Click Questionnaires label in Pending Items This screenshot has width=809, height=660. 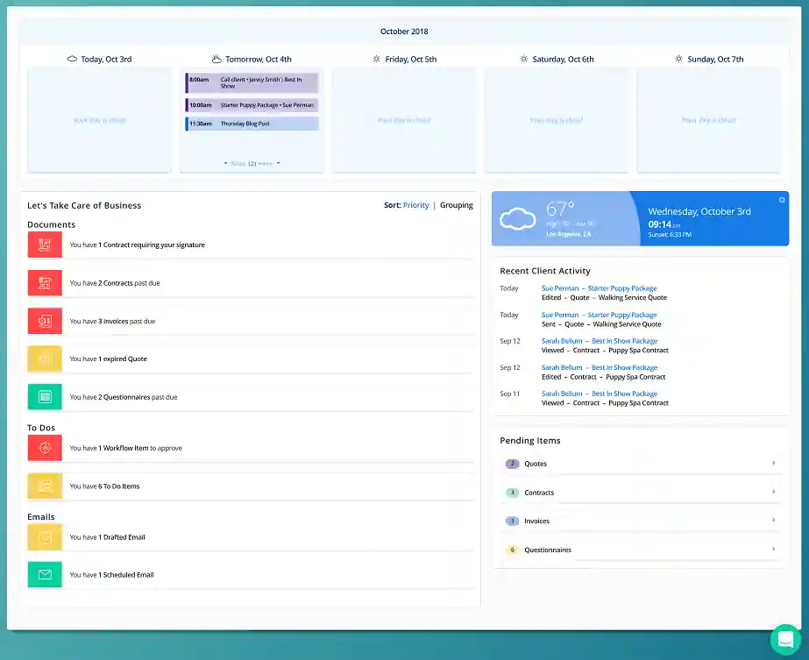coord(548,550)
